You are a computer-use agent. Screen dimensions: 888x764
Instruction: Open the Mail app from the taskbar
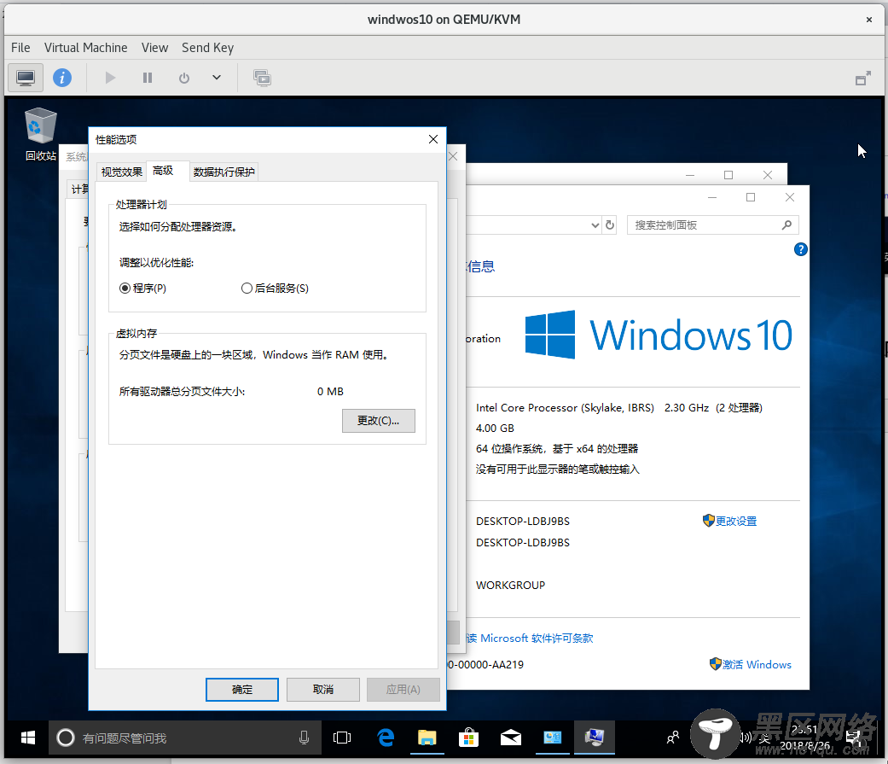click(x=511, y=738)
